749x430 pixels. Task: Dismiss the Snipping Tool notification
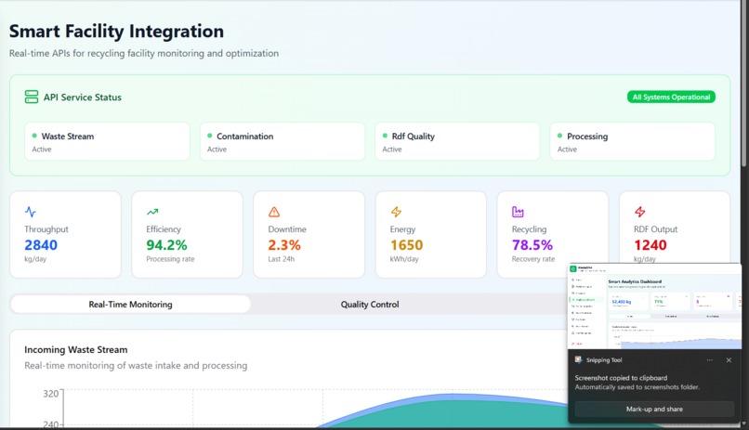click(x=729, y=360)
